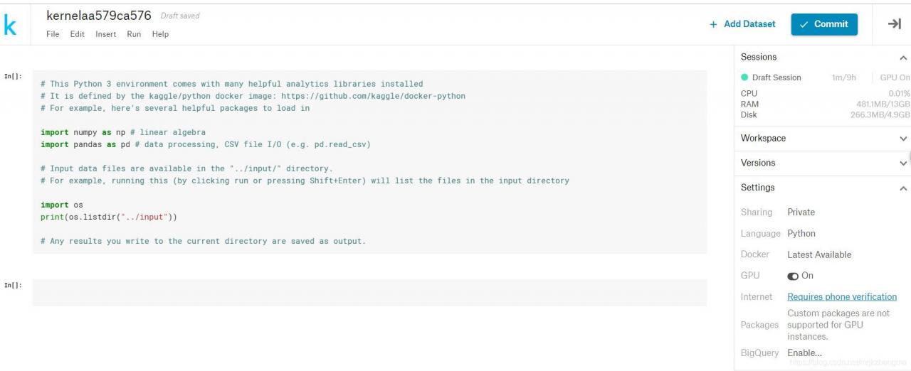Open the Run menu
This screenshot has width=911, height=371.
pos(134,34)
